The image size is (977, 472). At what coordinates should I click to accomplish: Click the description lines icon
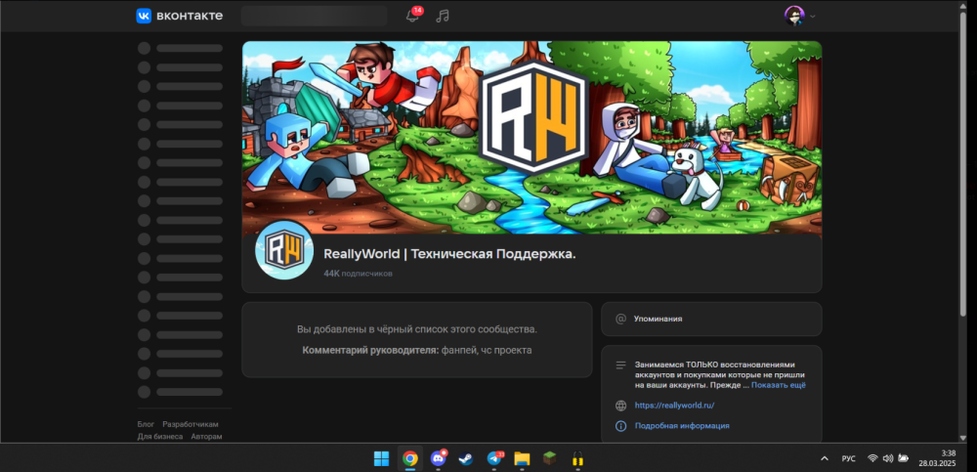[620, 365]
